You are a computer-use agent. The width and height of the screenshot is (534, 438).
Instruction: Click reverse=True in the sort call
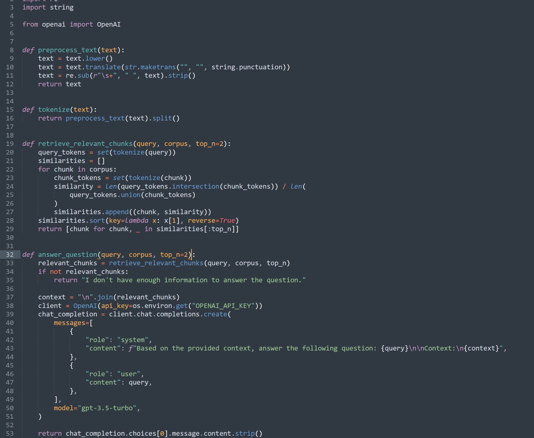211,220
